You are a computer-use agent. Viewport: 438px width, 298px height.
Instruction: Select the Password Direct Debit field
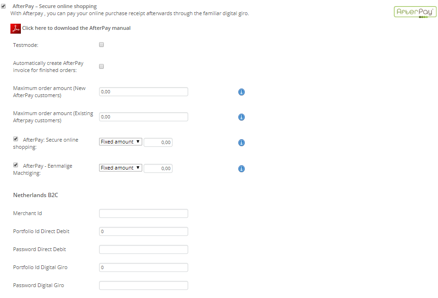pos(143,249)
